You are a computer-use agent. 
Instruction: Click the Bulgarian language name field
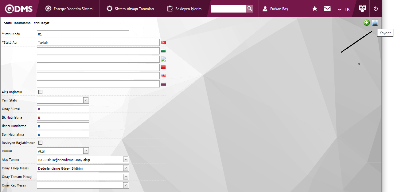click(x=98, y=51)
